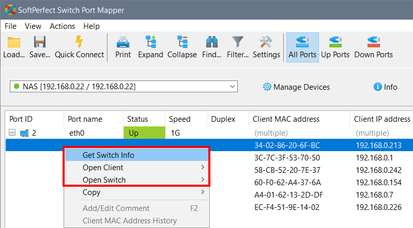Choose Get Switch Info from context menu
The width and height of the screenshot is (413, 228).
point(136,155)
